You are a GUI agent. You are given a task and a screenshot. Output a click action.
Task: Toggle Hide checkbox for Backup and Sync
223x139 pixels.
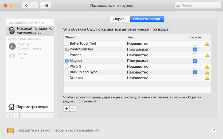tap(195, 72)
